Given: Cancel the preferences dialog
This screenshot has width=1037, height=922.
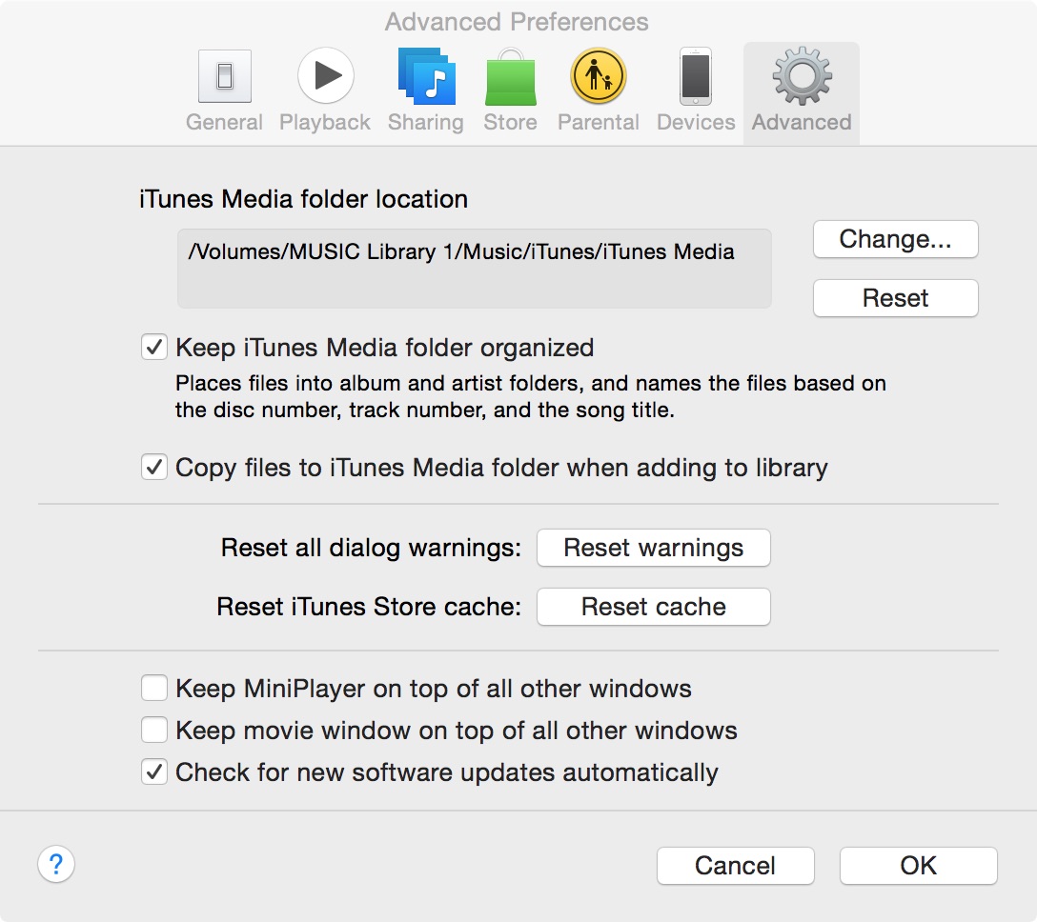Looking at the screenshot, I should tap(736, 866).
